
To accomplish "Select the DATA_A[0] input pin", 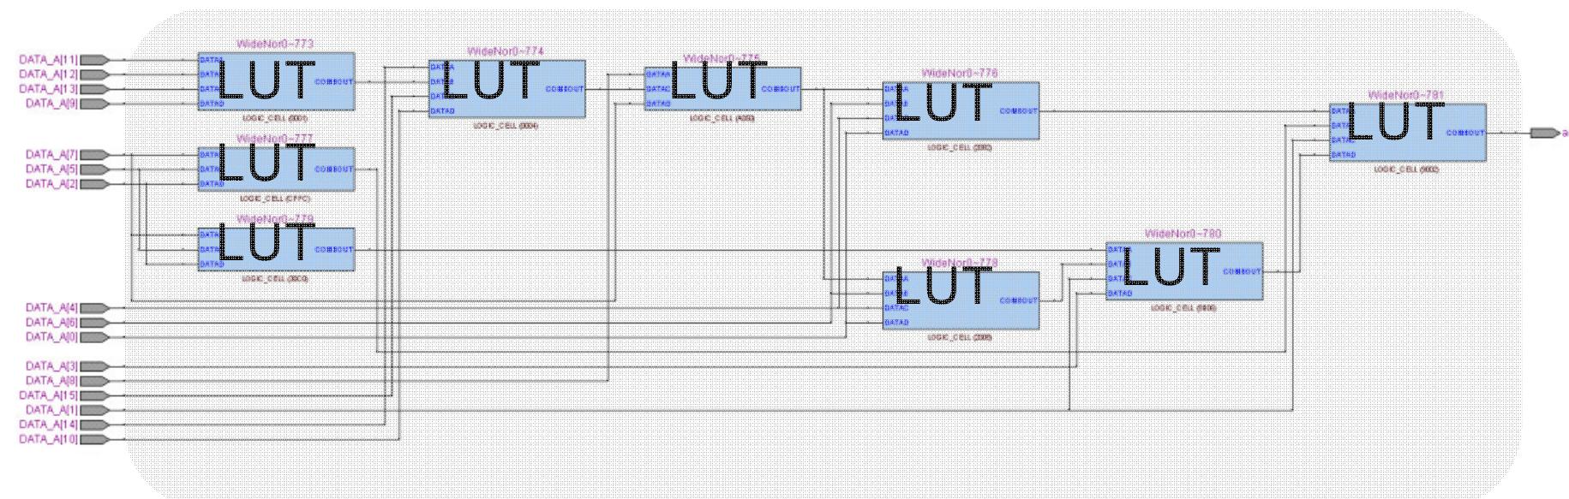I will pyautogui.click(x=94, y=336).
